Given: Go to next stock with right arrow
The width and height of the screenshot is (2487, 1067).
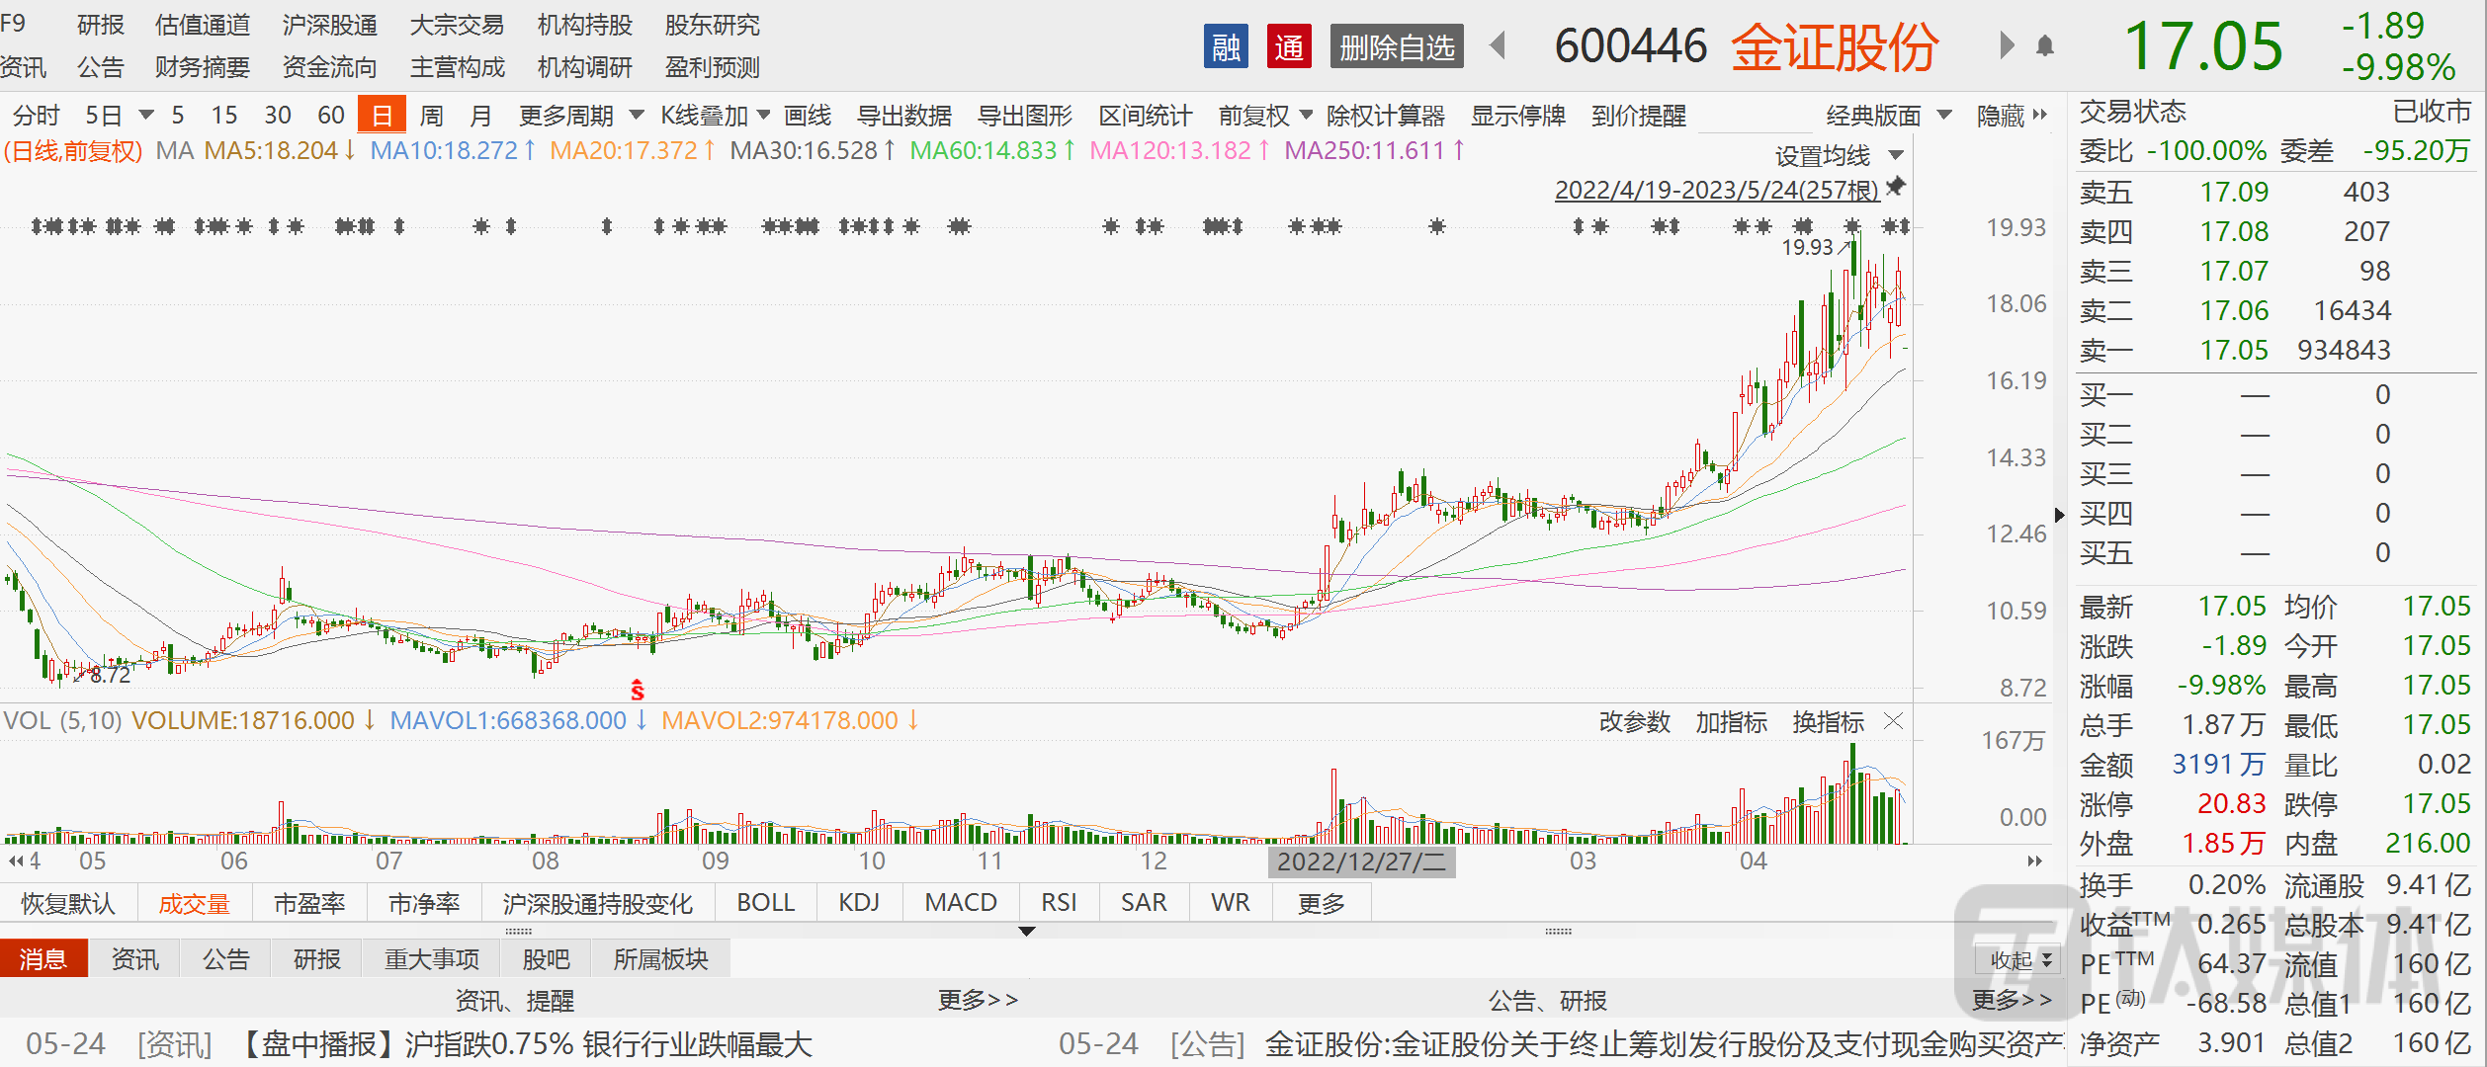Looking at the screenshot, I should tap(2006, 45).
